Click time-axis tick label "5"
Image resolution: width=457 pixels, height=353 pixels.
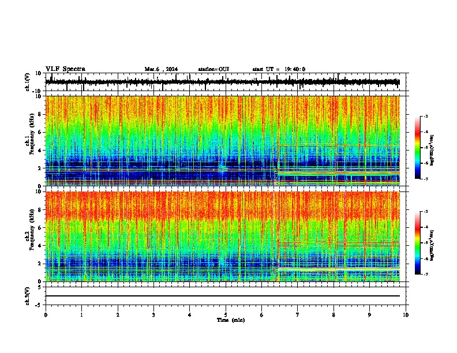tap(226, 315)
